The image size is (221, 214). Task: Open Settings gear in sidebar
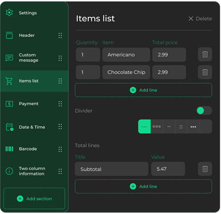9,13
